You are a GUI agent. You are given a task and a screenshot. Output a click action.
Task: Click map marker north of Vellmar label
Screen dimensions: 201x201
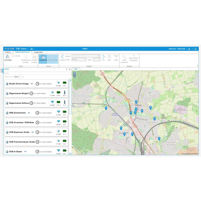(x=136, y=102)
